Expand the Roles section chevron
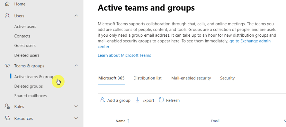The height and width of the screenshot is (127, 286). pos(77,106)
